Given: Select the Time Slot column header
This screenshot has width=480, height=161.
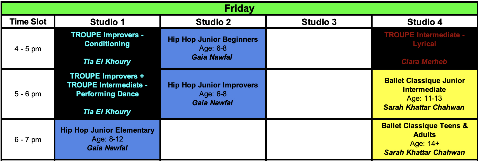Looking at the screenshot, I should coord(28,22).
